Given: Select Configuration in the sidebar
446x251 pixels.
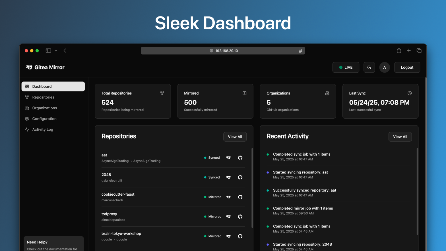Looking at the screenshot, I should [44, 119].
